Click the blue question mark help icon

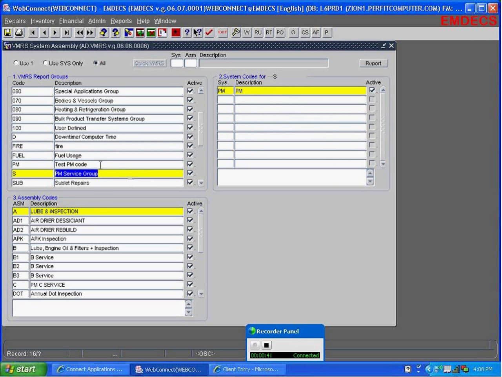coord(187,33)
